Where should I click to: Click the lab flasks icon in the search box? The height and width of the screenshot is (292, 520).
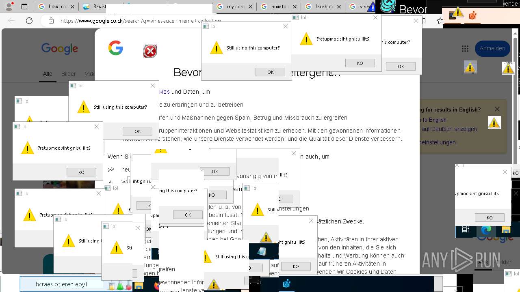[x=119, y=285]
